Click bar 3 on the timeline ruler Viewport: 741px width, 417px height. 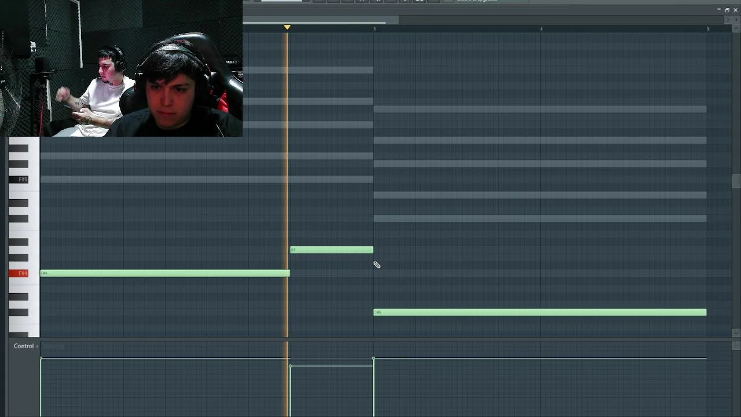click(x=375, y=28)
